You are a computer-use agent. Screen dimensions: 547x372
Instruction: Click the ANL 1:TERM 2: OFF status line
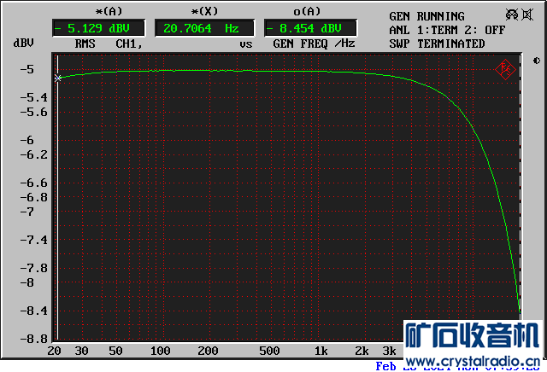pos(447,30)
